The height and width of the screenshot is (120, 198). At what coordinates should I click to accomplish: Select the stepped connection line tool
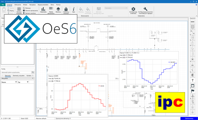point(192,32)
